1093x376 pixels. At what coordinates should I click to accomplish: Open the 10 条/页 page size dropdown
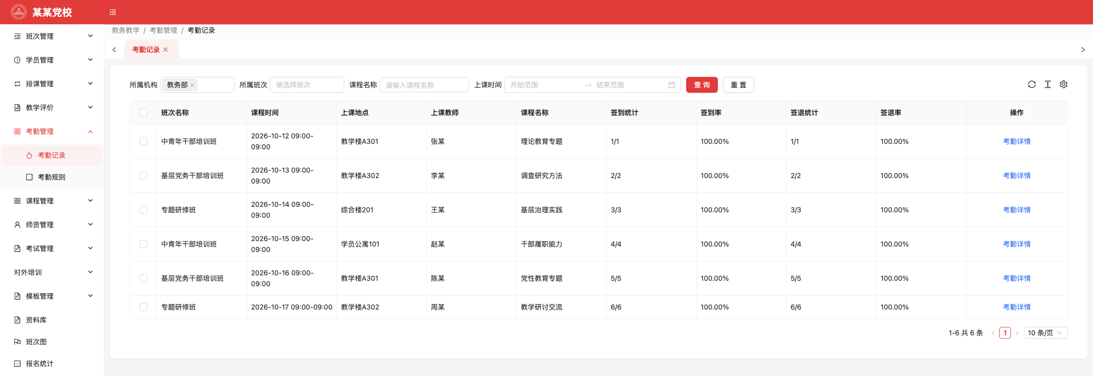coord(1045,333)
